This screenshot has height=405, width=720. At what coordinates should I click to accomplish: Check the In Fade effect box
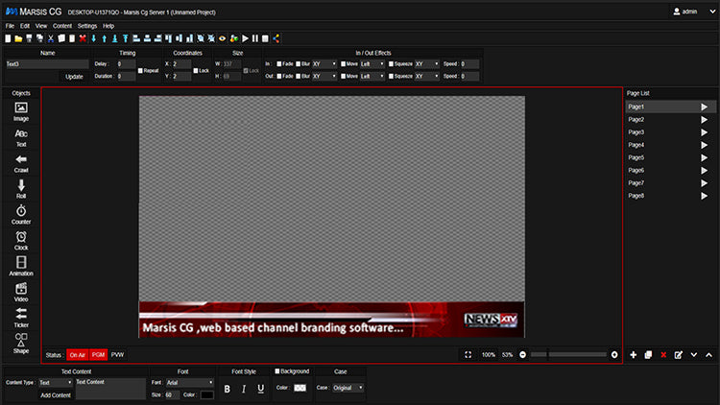click(278, 63)
